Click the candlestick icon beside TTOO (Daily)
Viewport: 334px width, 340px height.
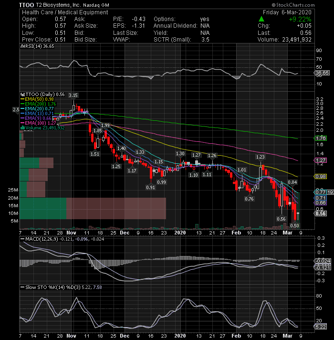coord(22,95)
